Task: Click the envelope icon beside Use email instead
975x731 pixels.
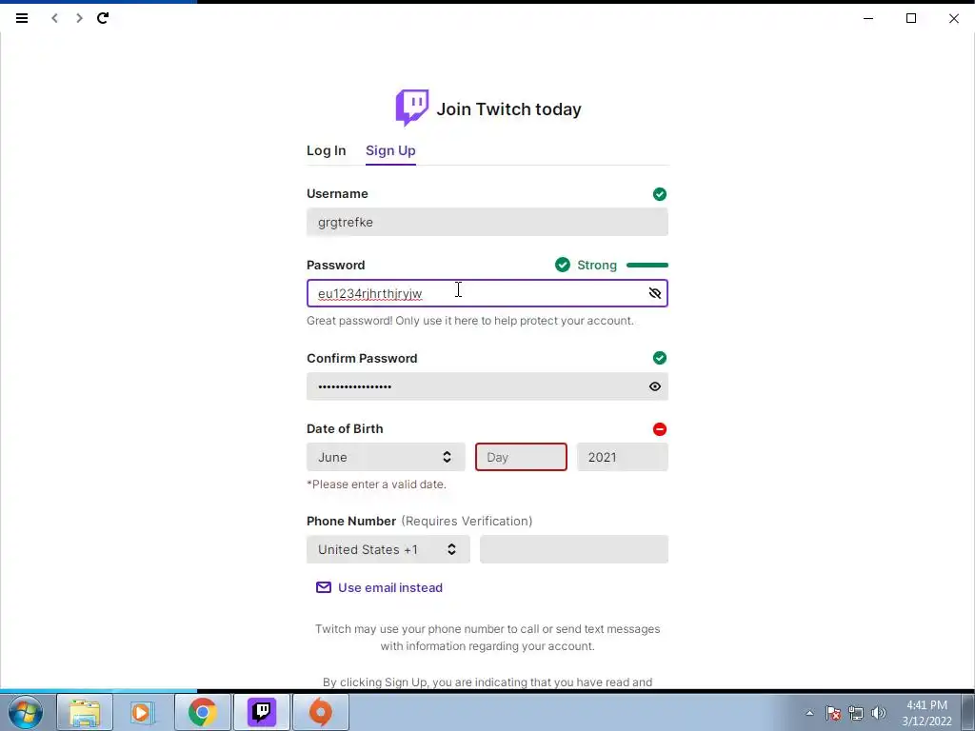Action: [x=324, y=587]
